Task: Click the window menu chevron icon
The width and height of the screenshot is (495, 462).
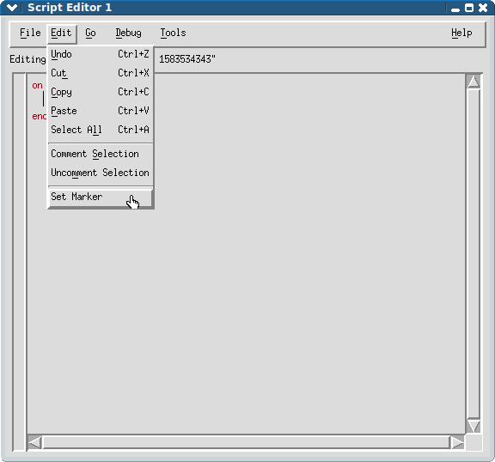Action: (12, 8)
